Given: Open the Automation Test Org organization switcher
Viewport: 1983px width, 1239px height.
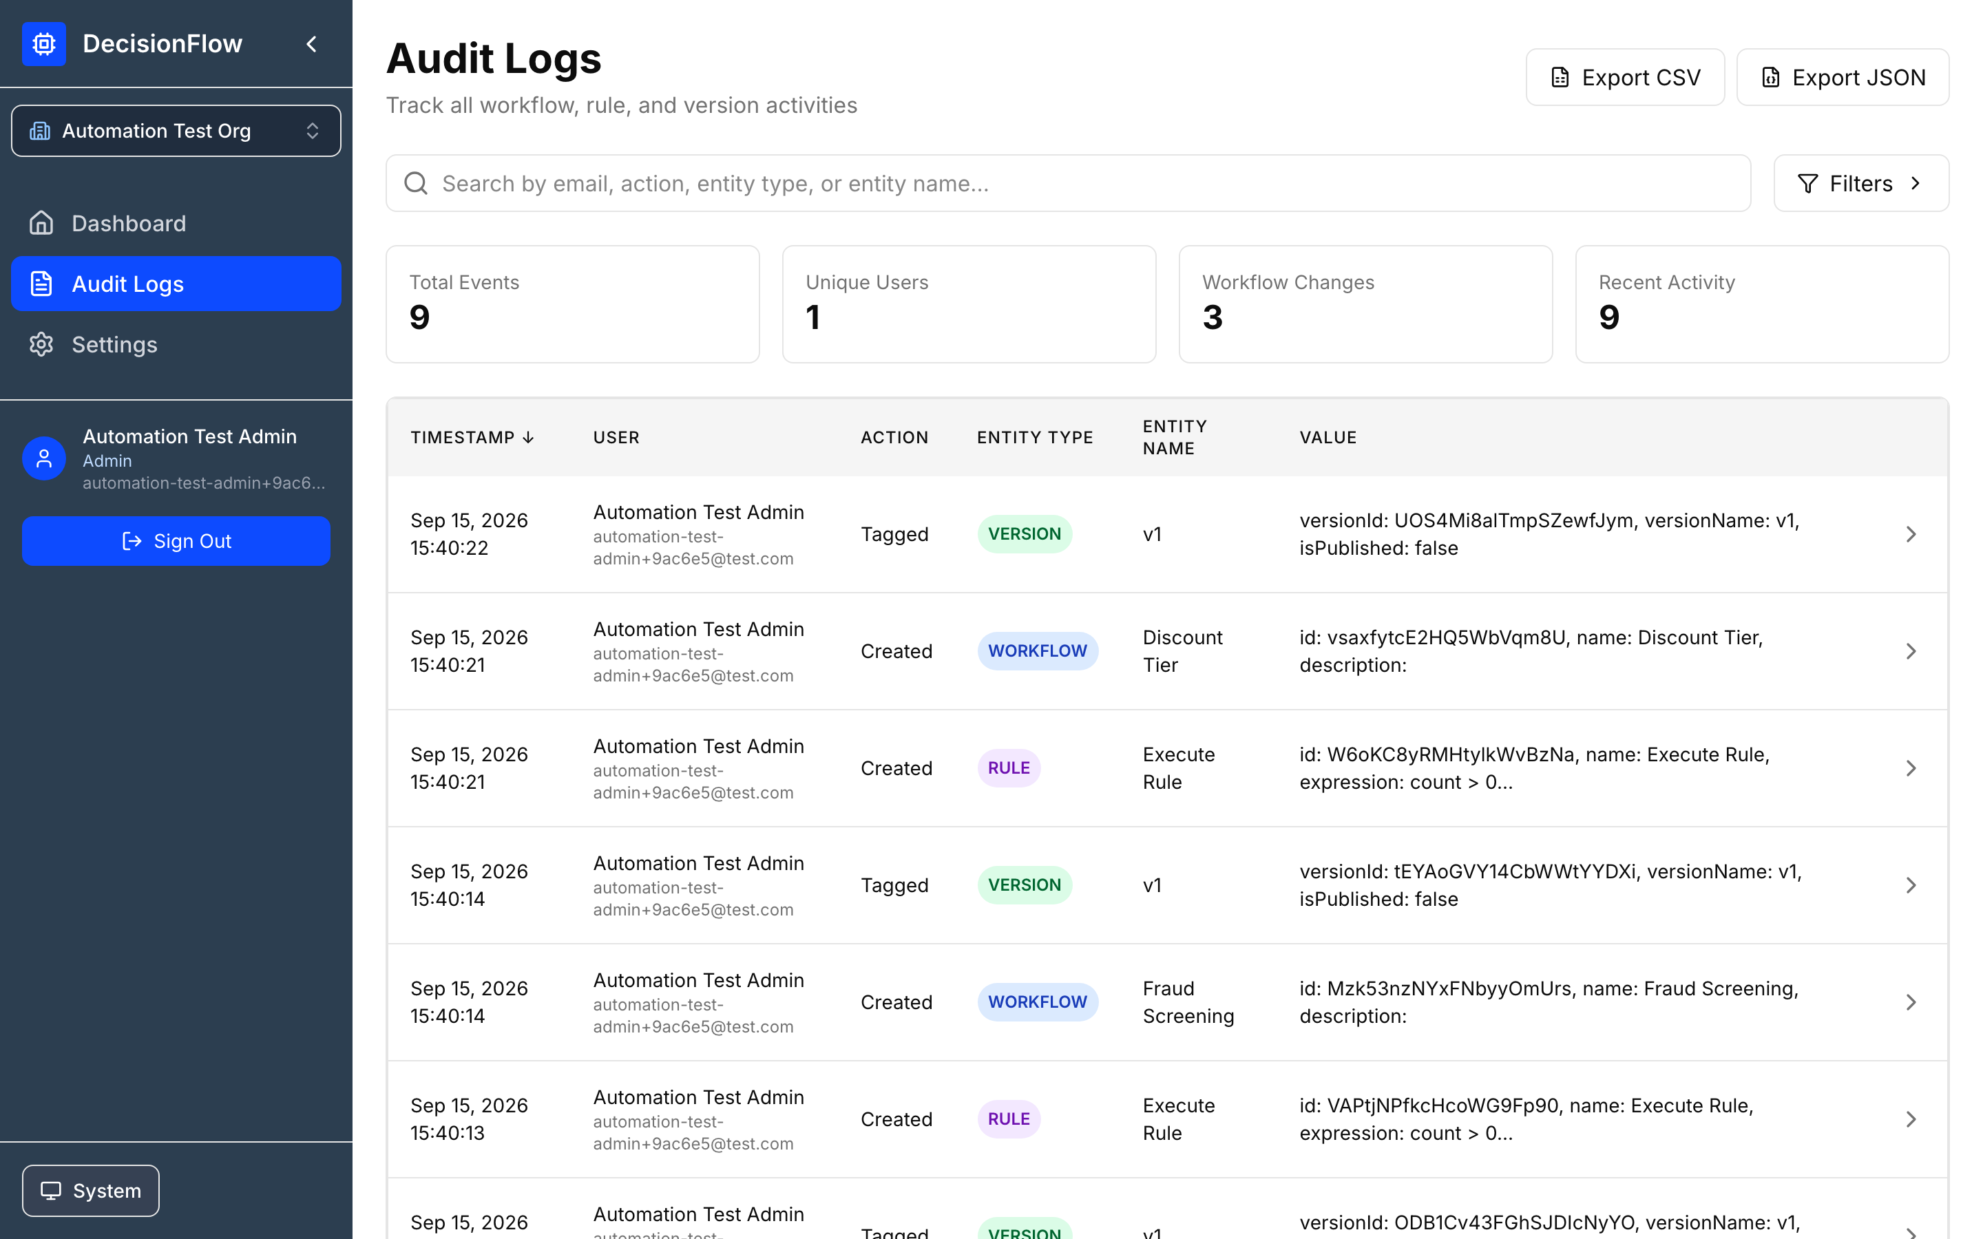Looking at the screenshot, I should pyautogui.click(x=176, y=131).
